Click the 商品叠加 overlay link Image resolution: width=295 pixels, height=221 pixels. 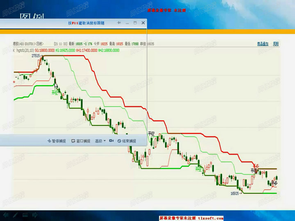[263, 43]
